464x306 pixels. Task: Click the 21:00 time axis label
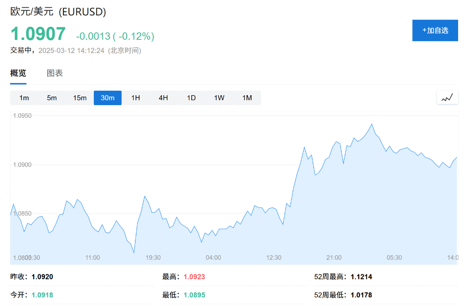click(x=334, y=257)
